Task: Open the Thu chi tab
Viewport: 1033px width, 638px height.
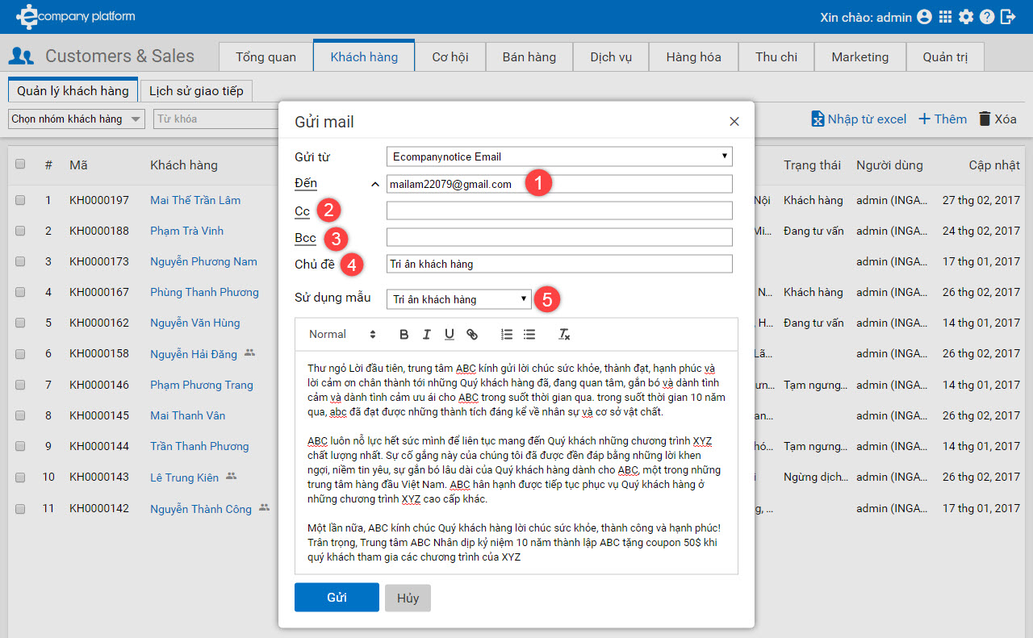Action: click(776, 56)
